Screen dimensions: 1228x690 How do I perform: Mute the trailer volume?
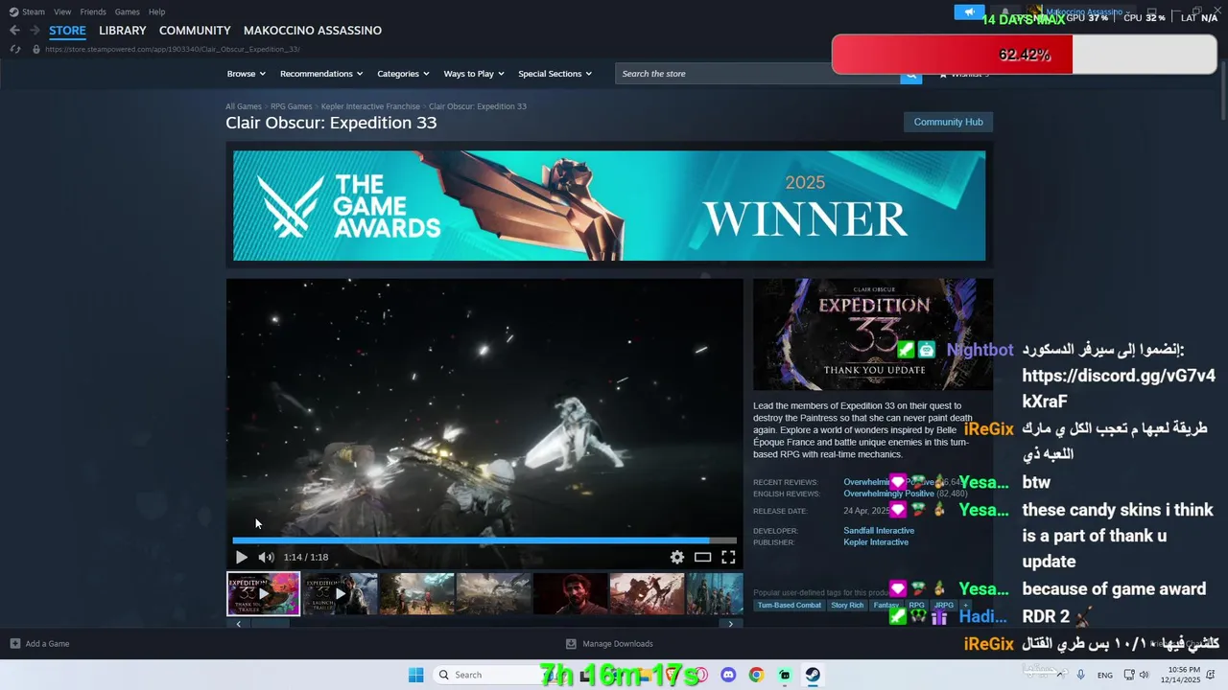(x=266, y=557)
